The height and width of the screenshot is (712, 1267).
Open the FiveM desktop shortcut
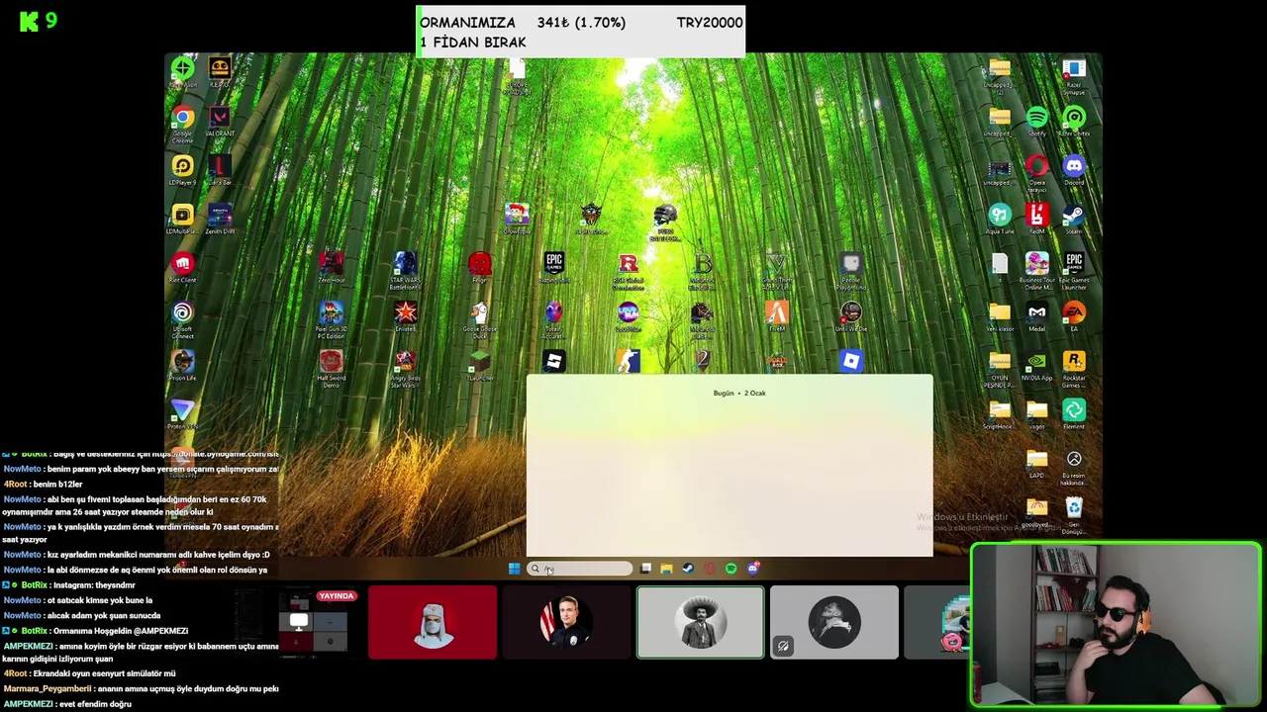coord(777,314)
